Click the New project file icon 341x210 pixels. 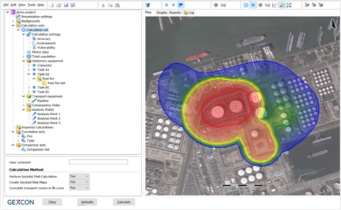(x=52, y=5)
